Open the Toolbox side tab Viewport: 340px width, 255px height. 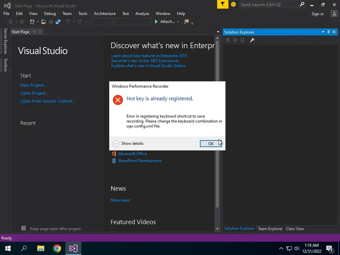click(5, 65)
